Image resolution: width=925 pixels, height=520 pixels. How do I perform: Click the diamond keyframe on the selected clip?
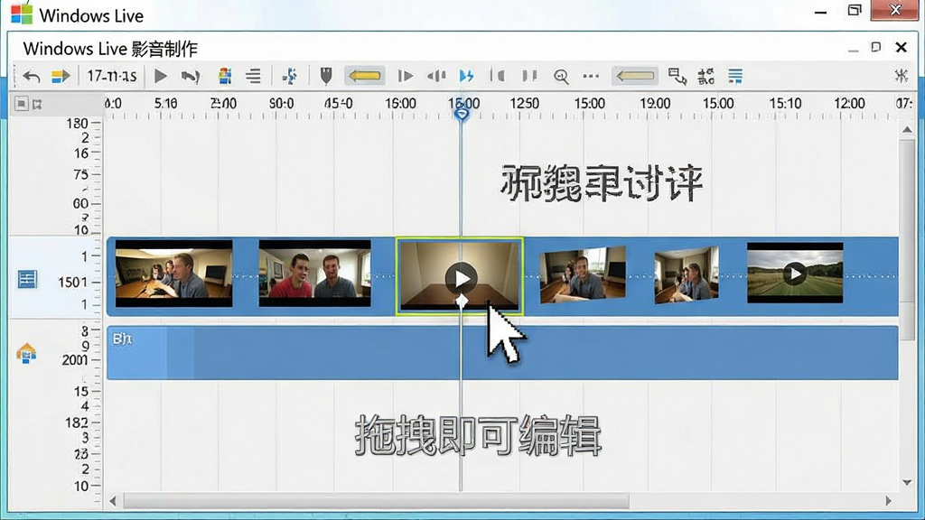[x=462, y=302]
